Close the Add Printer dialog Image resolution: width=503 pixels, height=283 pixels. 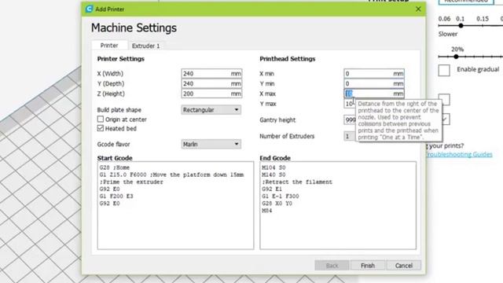tap(418, 9)
